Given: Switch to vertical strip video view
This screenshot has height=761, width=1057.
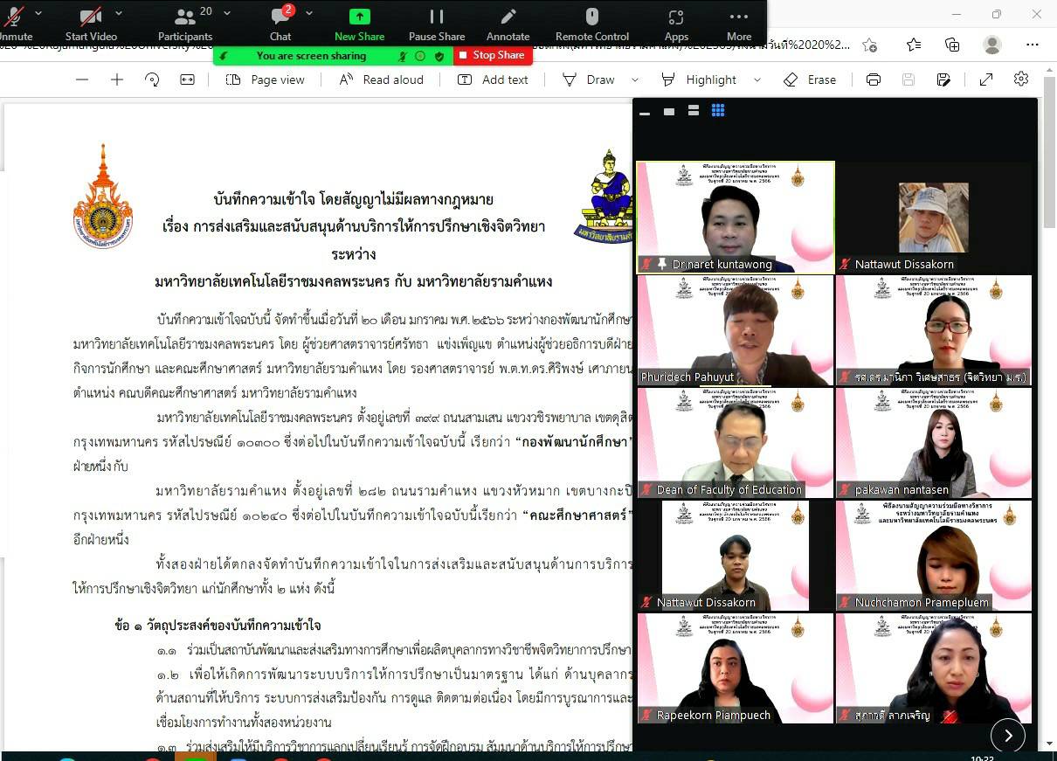Looking at the screenshot, I should tap(694, 111).
